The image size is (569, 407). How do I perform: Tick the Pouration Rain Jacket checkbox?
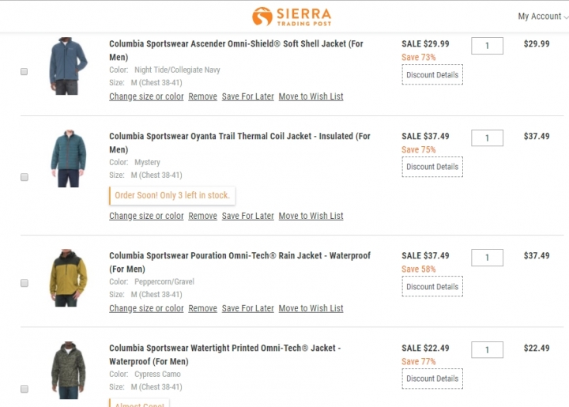coord(24,283)
